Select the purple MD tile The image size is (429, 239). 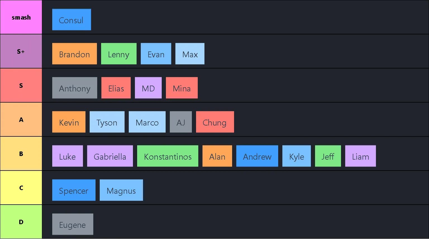pos(148,88)
